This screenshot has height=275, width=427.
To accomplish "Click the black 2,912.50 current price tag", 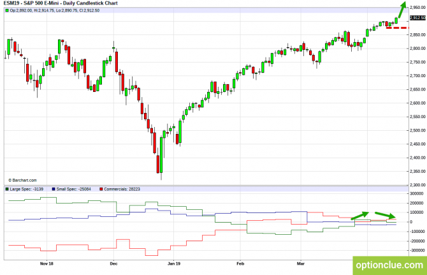I will pyautogui.click(x=417, y=18).
